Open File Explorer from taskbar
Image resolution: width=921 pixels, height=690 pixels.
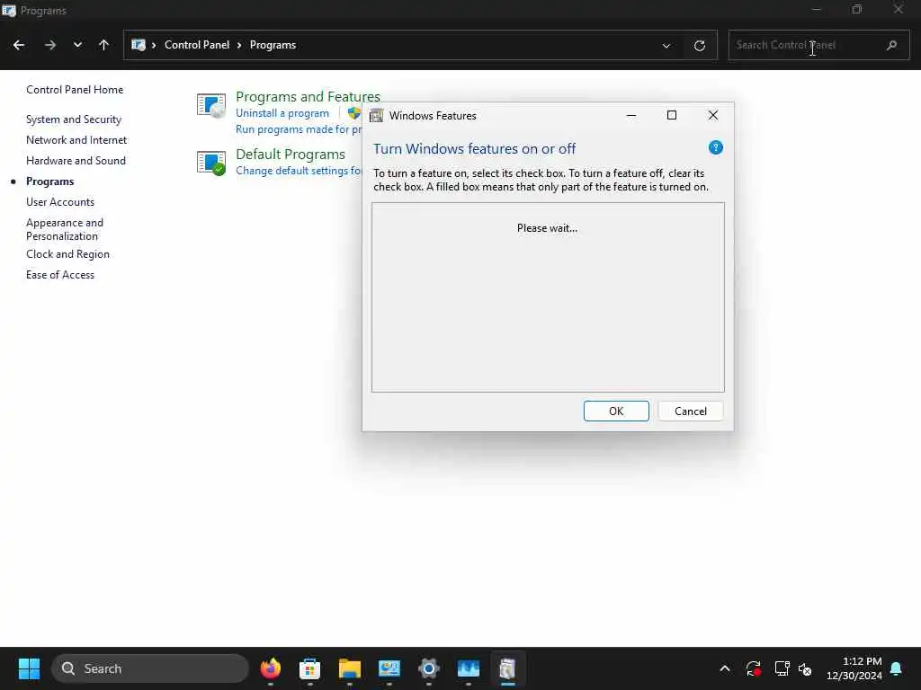pos(350,668)
